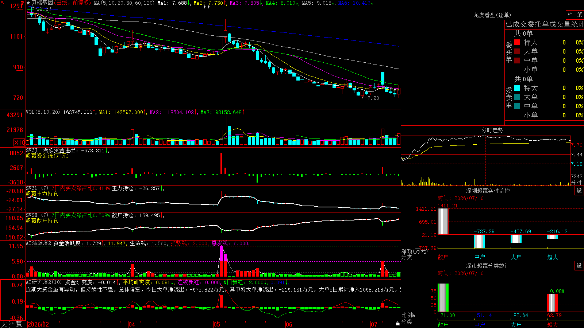Open 设 settings for 深市超赢分类统计
The height and width of the screenshot is (328, 584).
coord(579,266)
